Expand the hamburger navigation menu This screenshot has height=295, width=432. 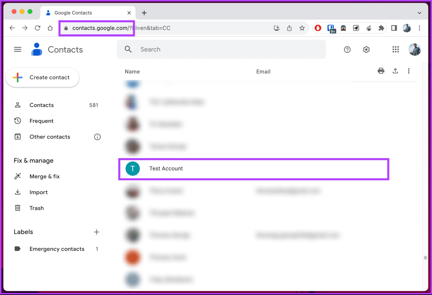tap(17, 49)
